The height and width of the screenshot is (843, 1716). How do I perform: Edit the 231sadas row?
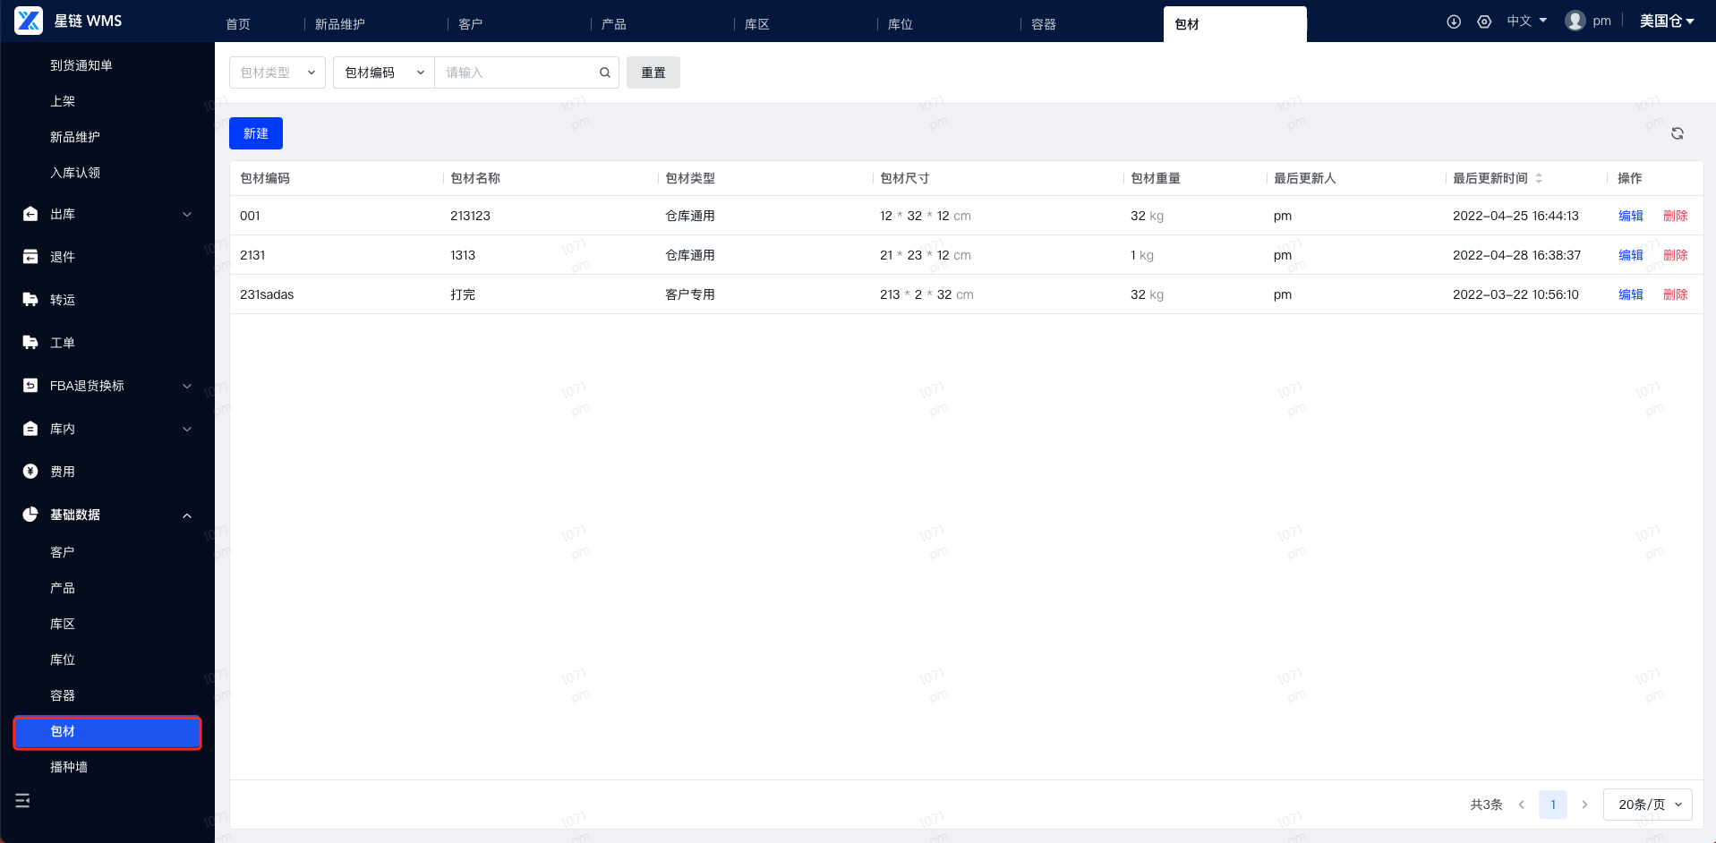(1631, 294)
